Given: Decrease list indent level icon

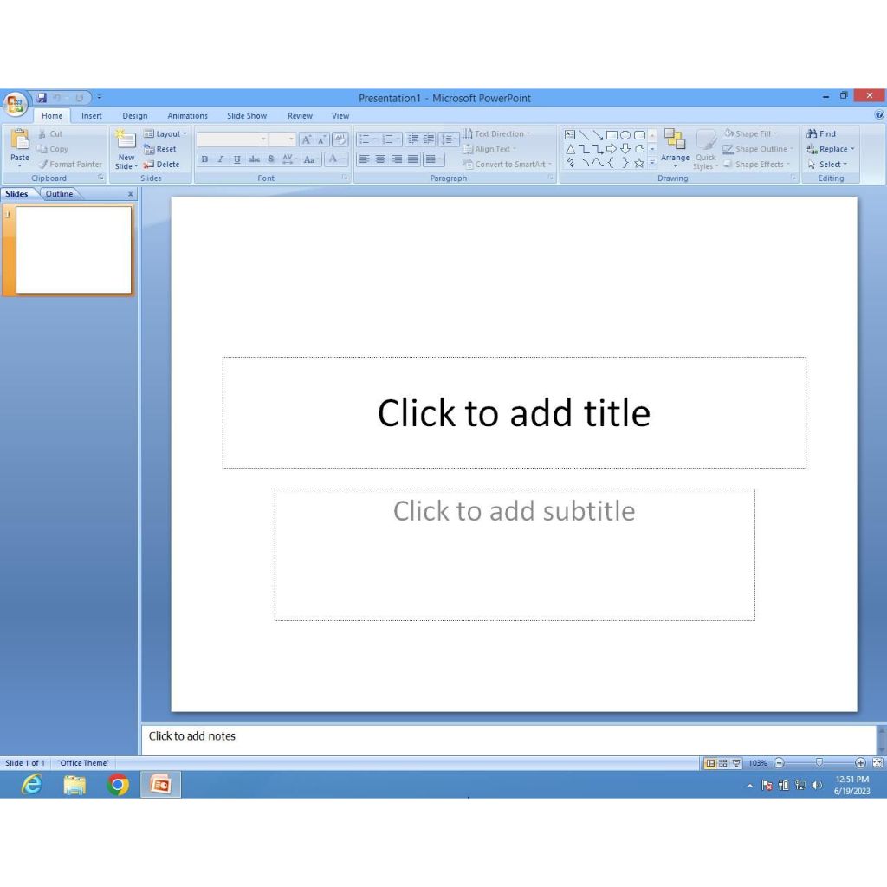Looking at the screenshot, I should click(413, 139).
